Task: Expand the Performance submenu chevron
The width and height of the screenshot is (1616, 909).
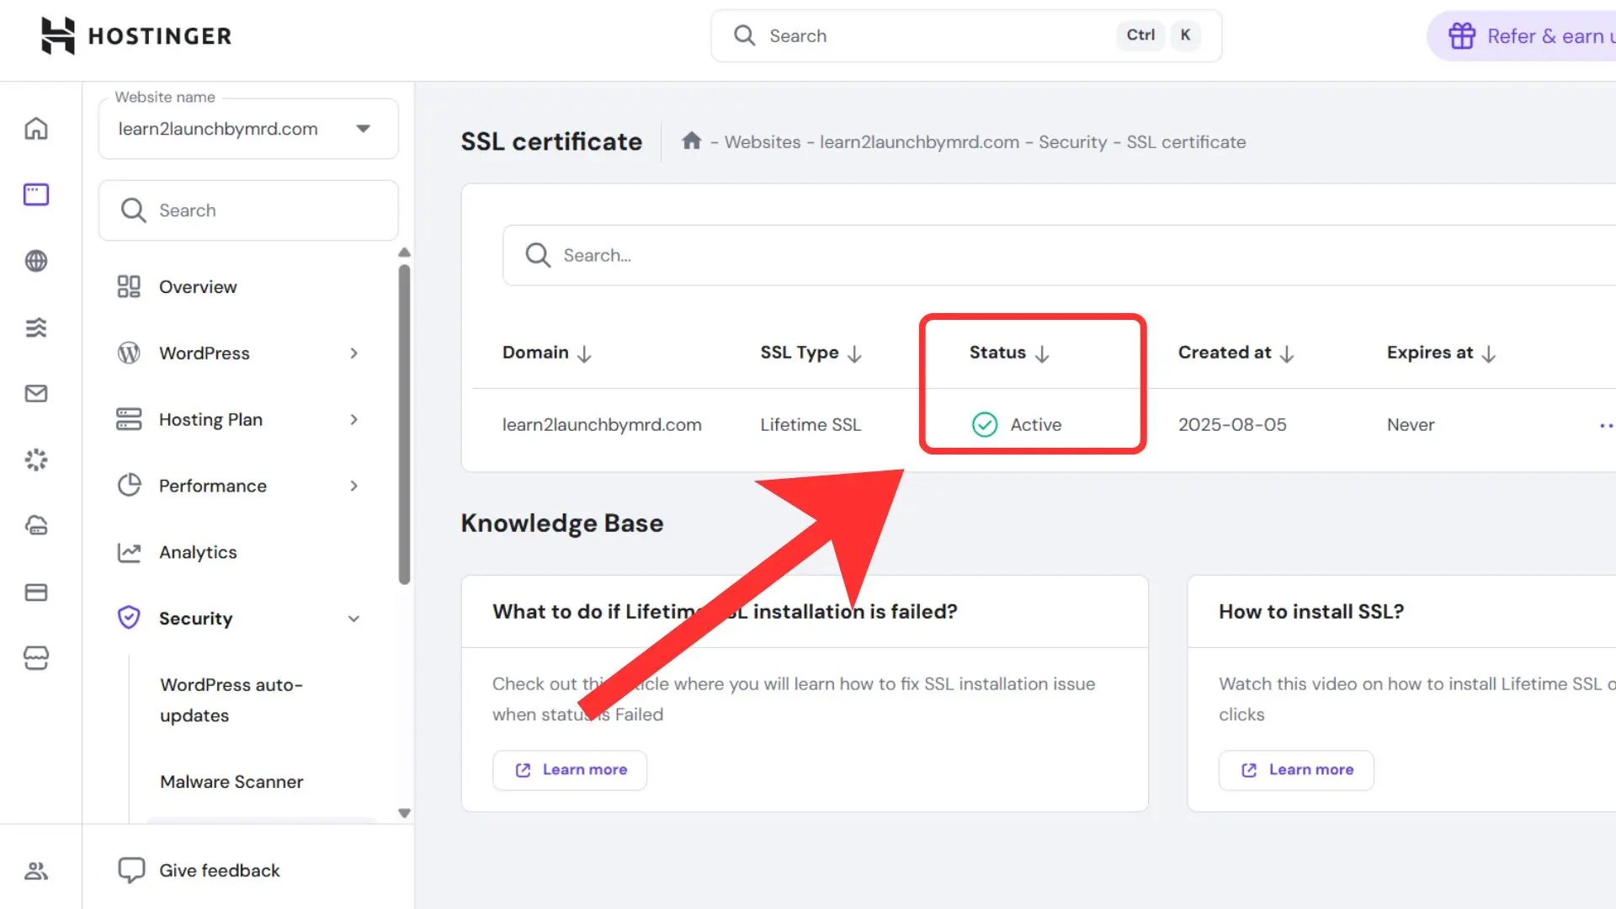Action: (354, 486)
